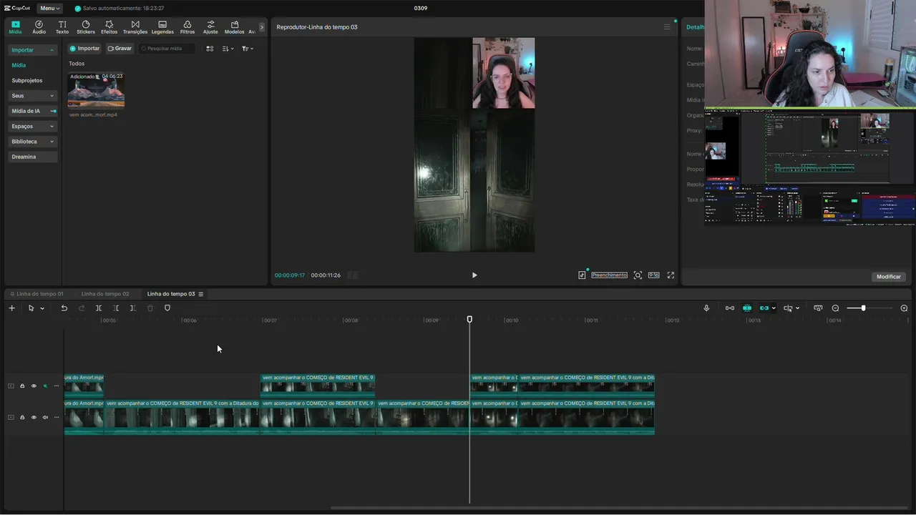This screenshot has height=515, width=916.
Task: Show more toolbar categories arrow
Action: 262,27
